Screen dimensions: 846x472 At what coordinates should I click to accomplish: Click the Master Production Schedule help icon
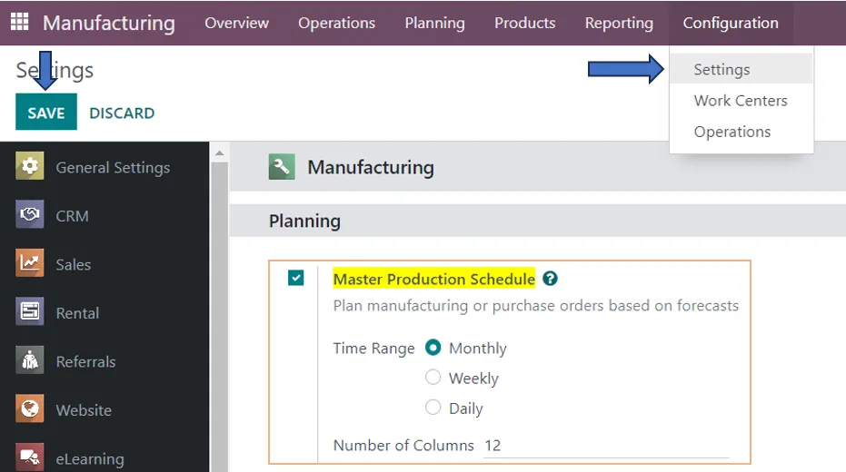coord(550,279)
